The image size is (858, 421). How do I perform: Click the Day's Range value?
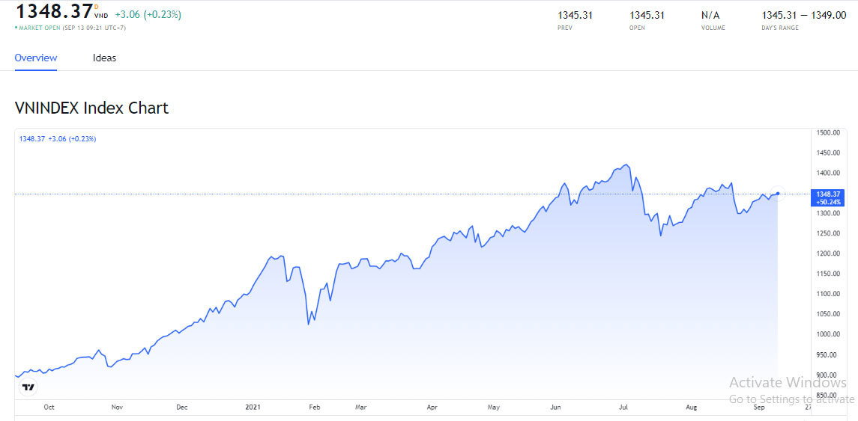click(x=803, y=15)
